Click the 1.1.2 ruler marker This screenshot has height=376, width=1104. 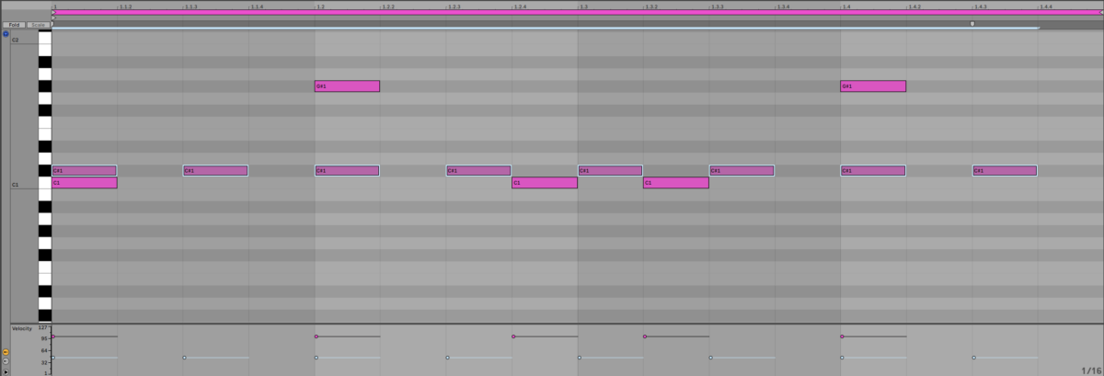click(125, 6)
